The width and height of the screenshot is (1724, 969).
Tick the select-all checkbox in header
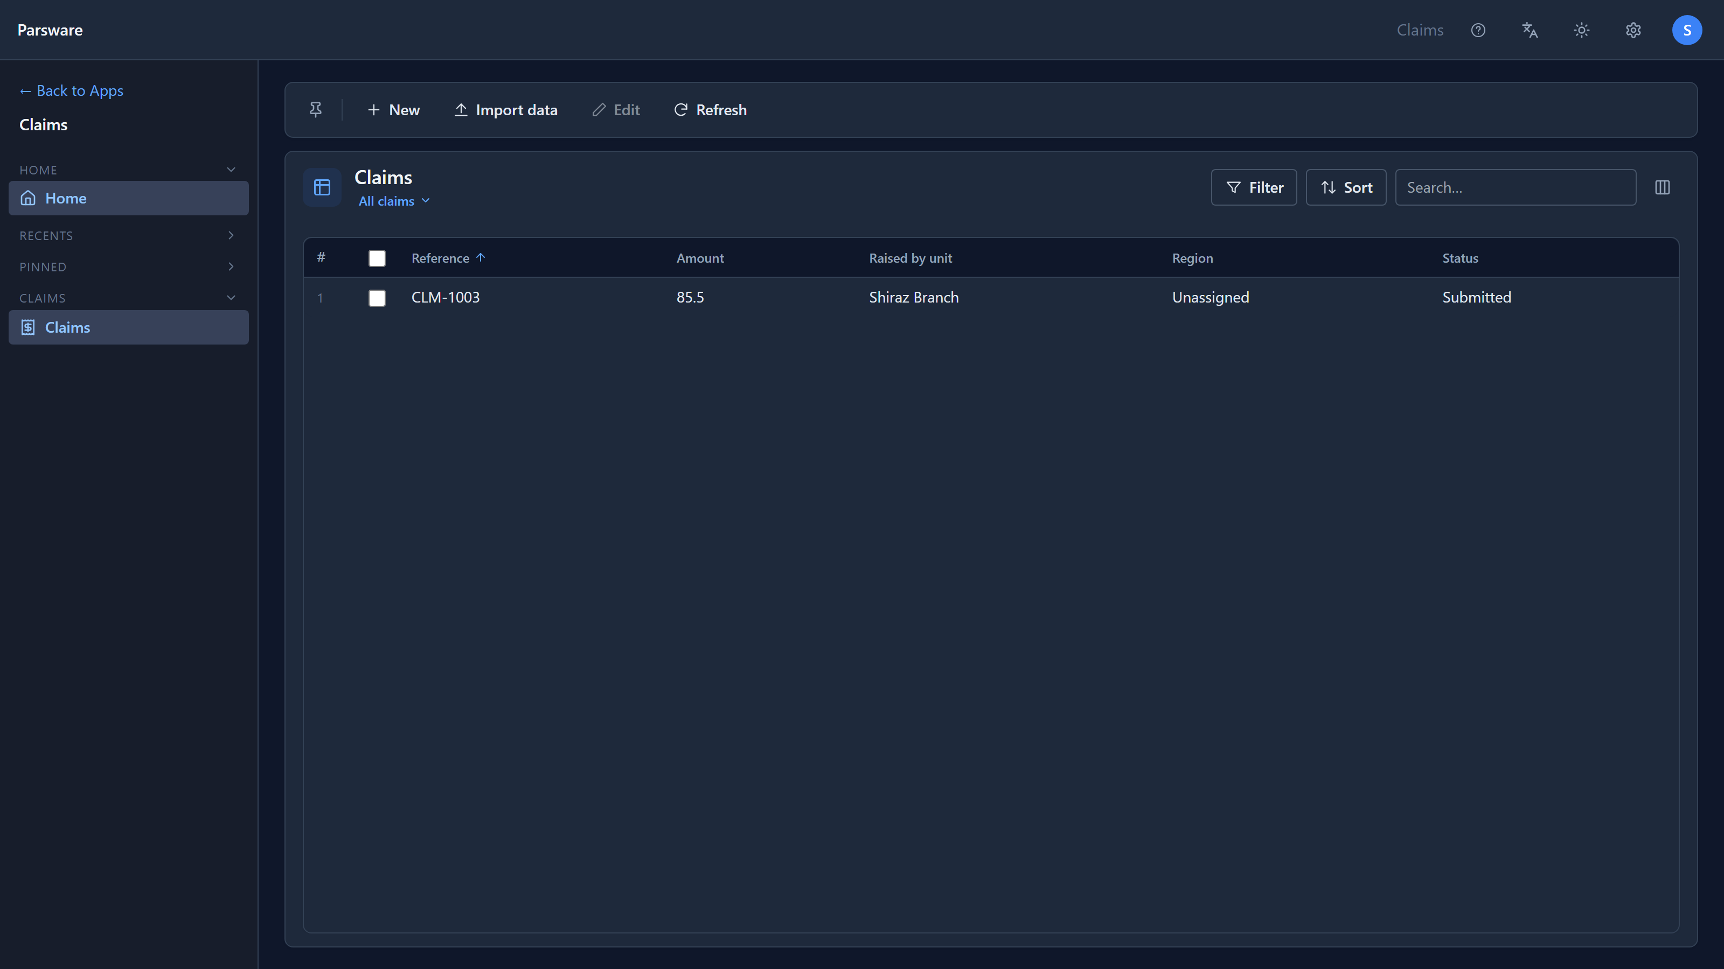[377, 258]
